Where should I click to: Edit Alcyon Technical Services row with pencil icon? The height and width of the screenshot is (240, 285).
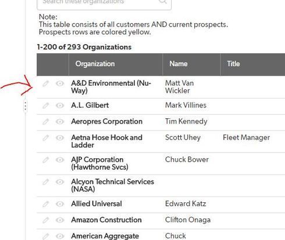46,182
